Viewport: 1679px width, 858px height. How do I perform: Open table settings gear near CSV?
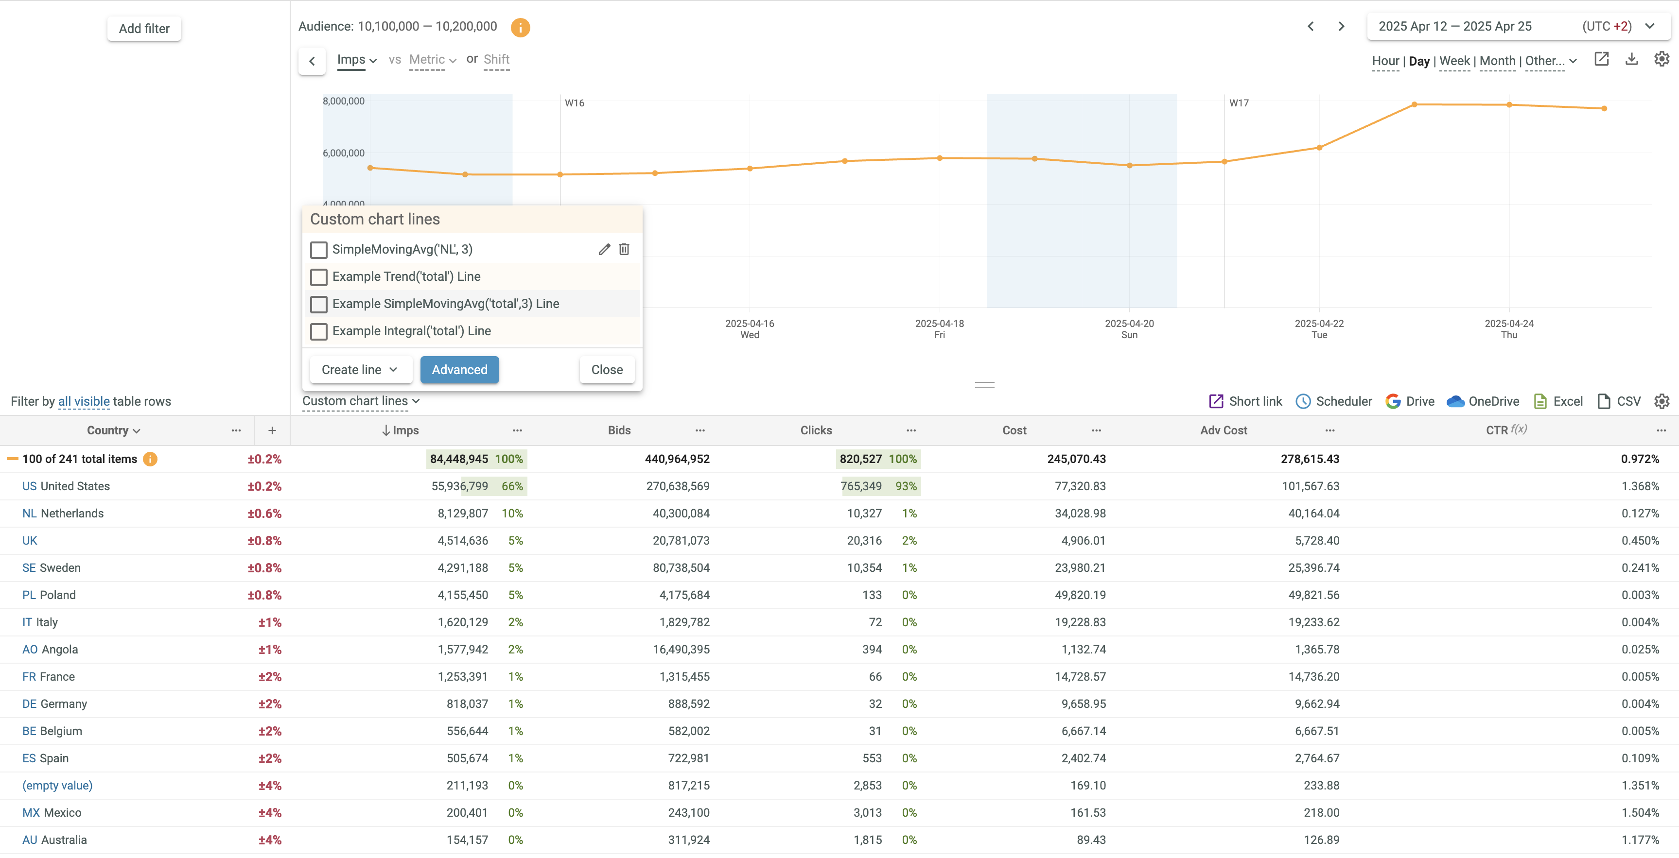click(x=1662, y=401)
